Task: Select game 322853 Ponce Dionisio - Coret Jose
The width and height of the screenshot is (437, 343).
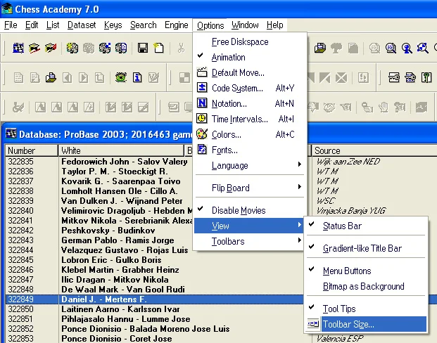Action: coord(117,339)
